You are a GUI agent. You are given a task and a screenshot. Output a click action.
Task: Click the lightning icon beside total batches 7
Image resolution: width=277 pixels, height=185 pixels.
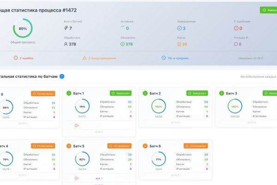pyautogui.click(x=66, y=28)
